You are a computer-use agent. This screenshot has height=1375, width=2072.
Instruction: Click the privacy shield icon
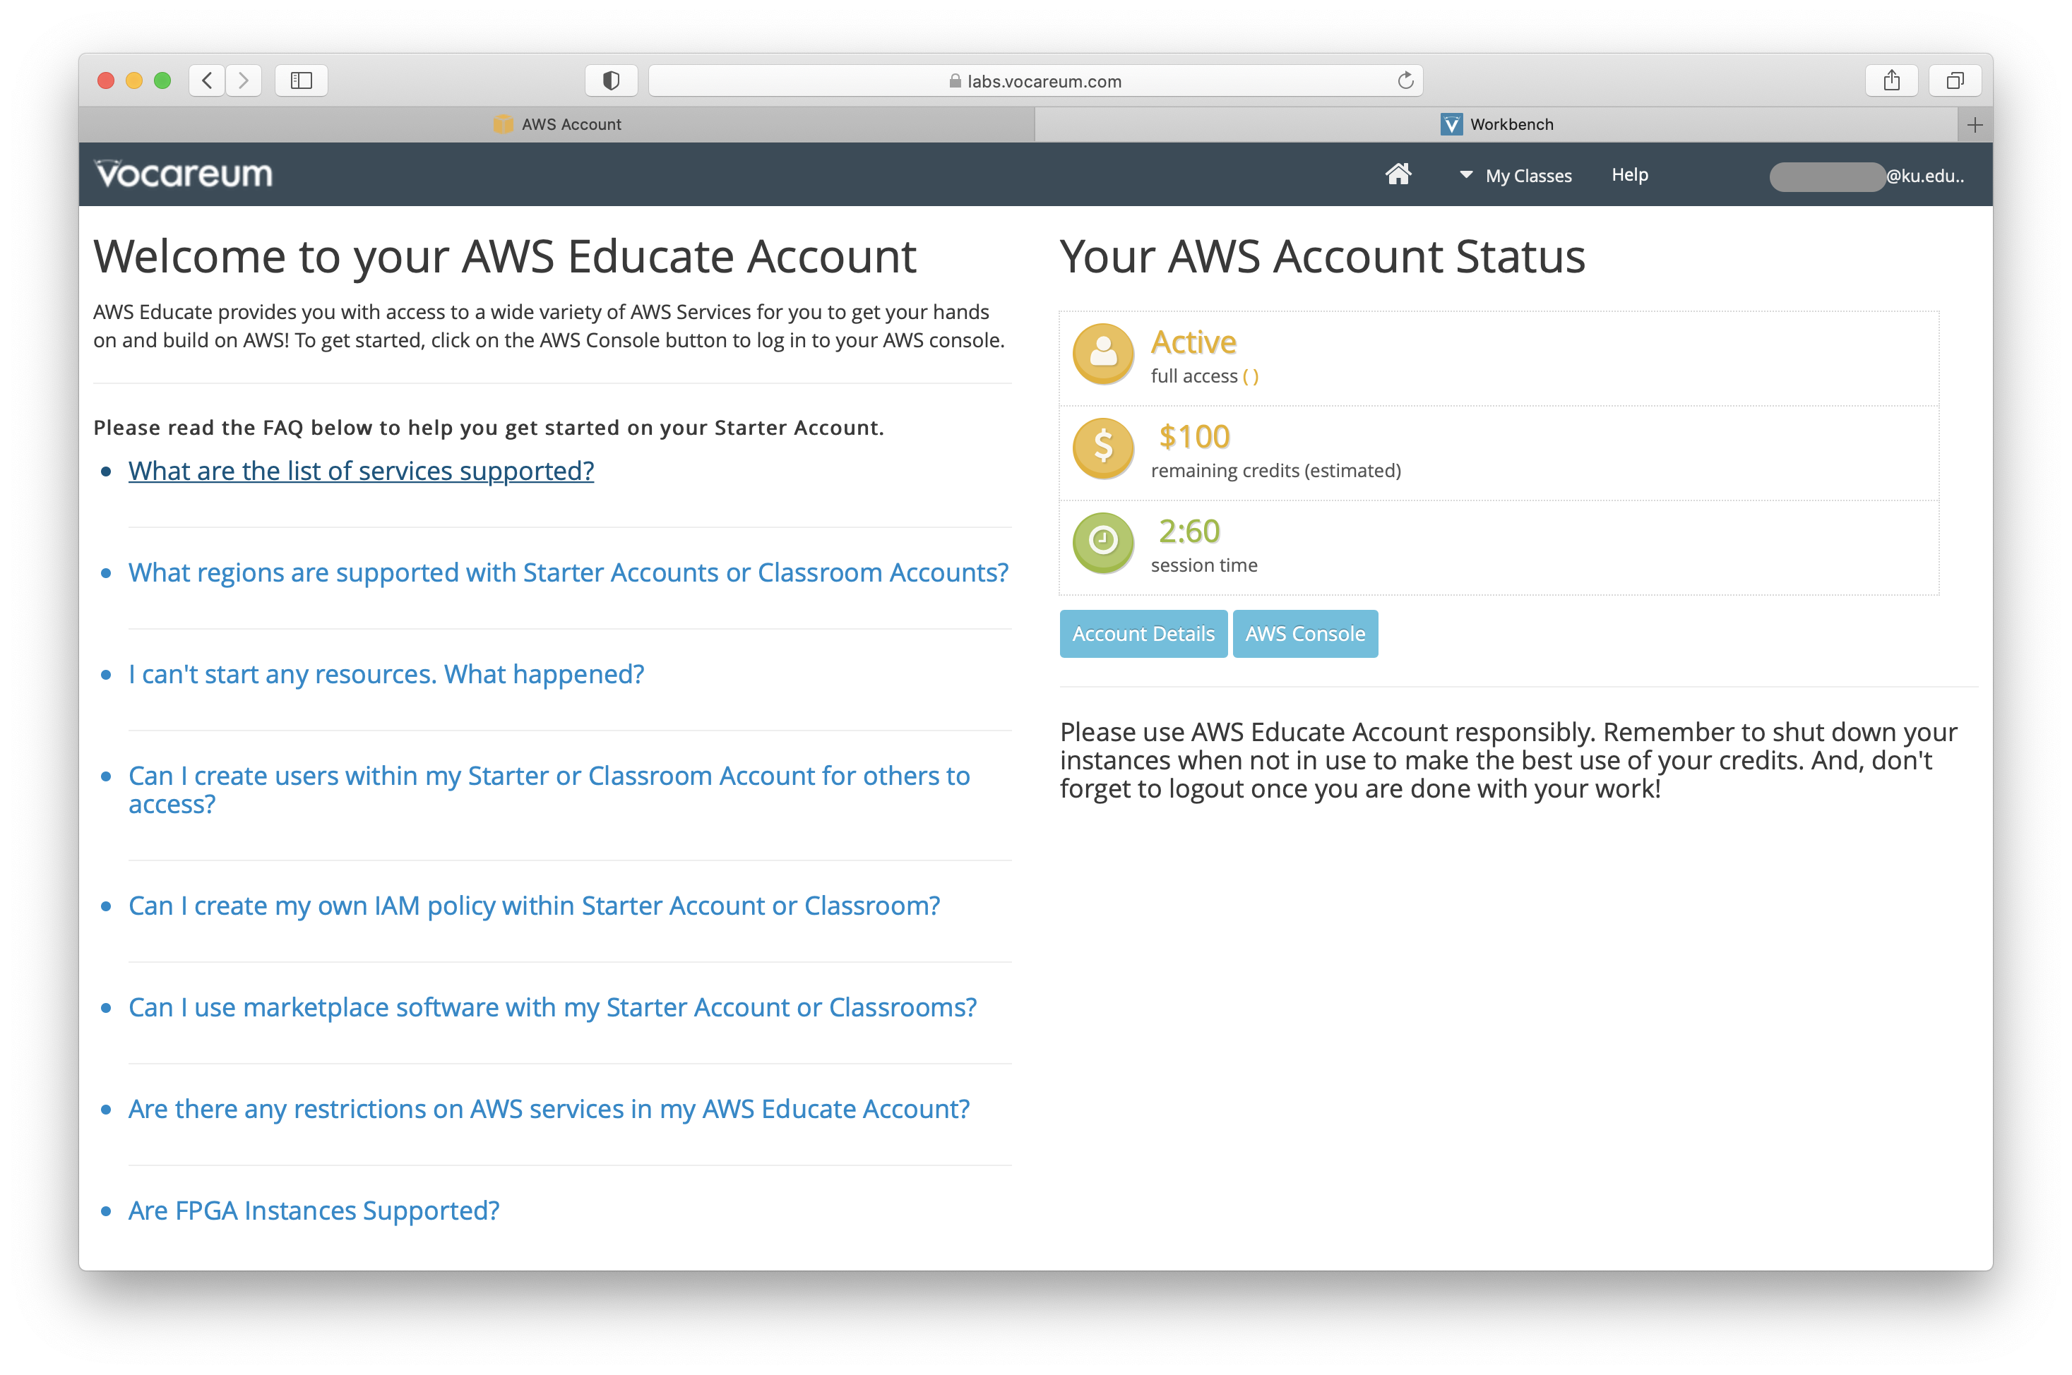612,80
